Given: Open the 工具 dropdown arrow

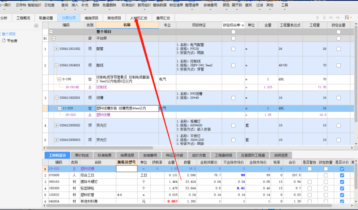Looking at the screenshot, I should tap(284, 10).
